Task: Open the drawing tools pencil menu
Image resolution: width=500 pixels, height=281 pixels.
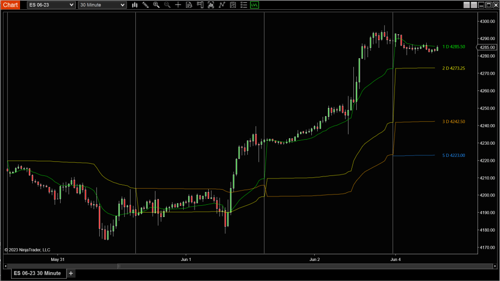Action: tap(145, 5)
